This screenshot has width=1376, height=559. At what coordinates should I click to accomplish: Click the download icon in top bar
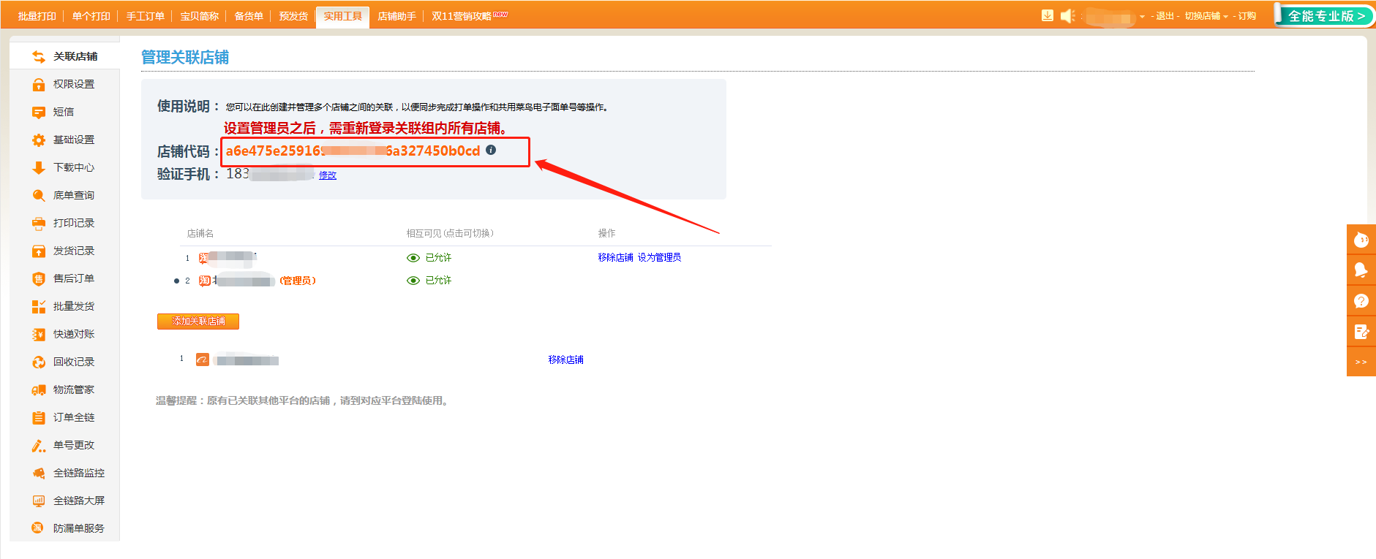(x=1048, y=15)
